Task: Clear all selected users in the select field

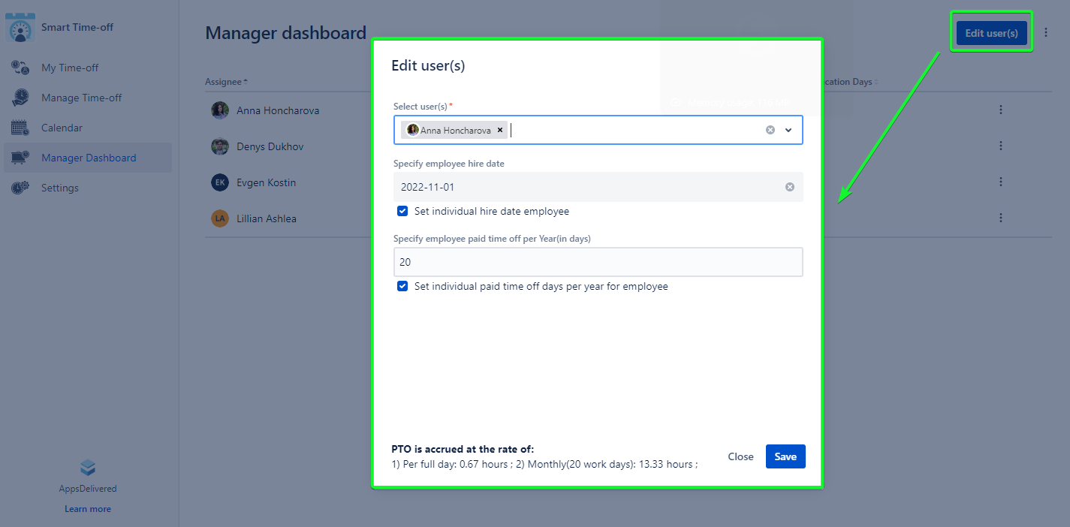Action: (770, 130)
